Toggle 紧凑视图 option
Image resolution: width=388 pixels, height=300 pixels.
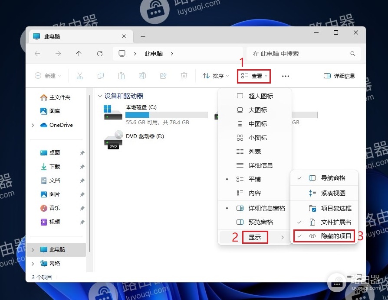[x=324, y=193]
